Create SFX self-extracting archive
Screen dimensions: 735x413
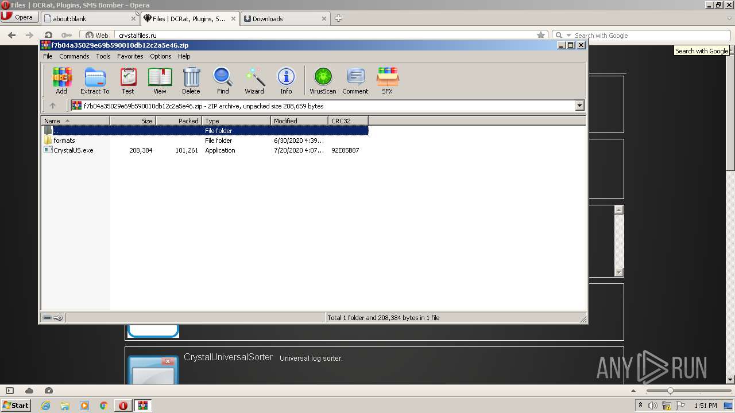click(x=388, y=80)
